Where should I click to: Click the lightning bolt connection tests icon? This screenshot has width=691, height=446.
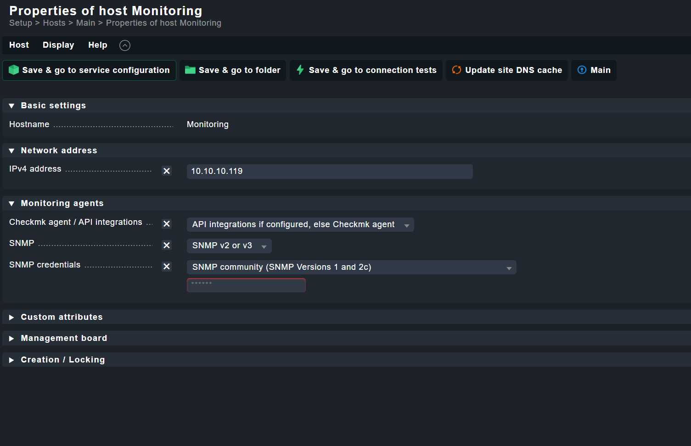tap(300, 70)
